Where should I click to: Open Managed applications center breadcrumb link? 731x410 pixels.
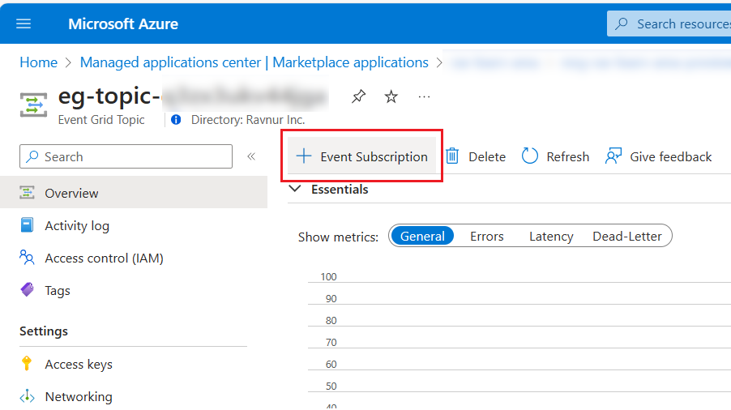coord(254,62)
